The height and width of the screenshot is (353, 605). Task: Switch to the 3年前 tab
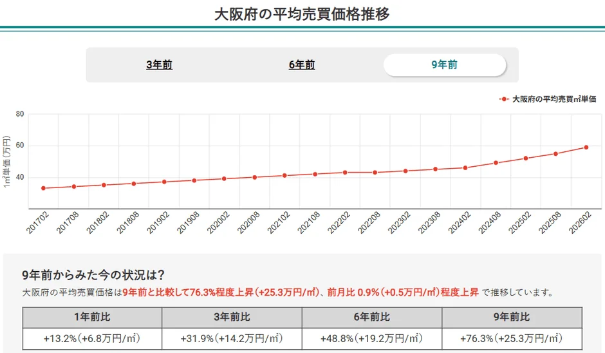point(159,65)
